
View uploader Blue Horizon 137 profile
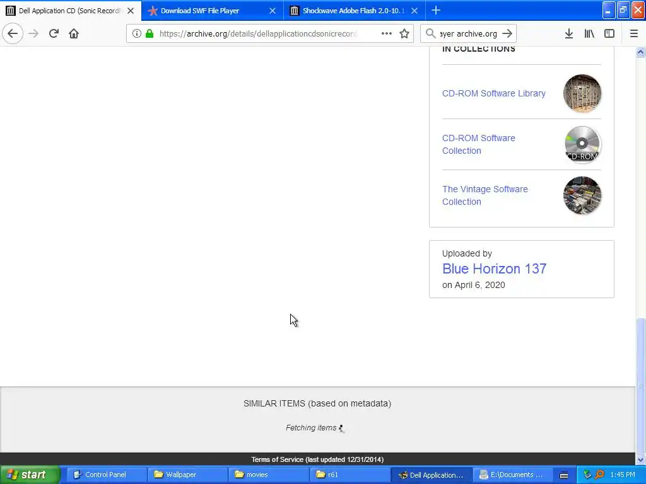(494, 268)
